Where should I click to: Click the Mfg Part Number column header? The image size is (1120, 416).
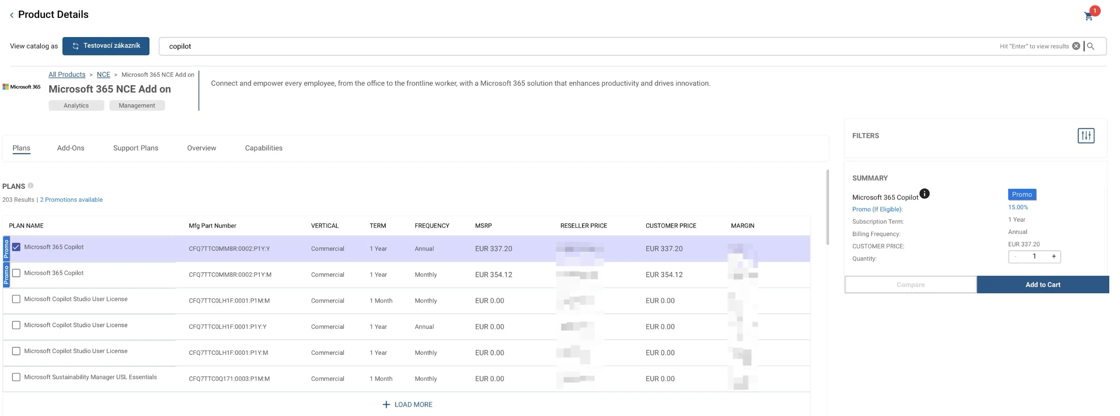[212, 225]
